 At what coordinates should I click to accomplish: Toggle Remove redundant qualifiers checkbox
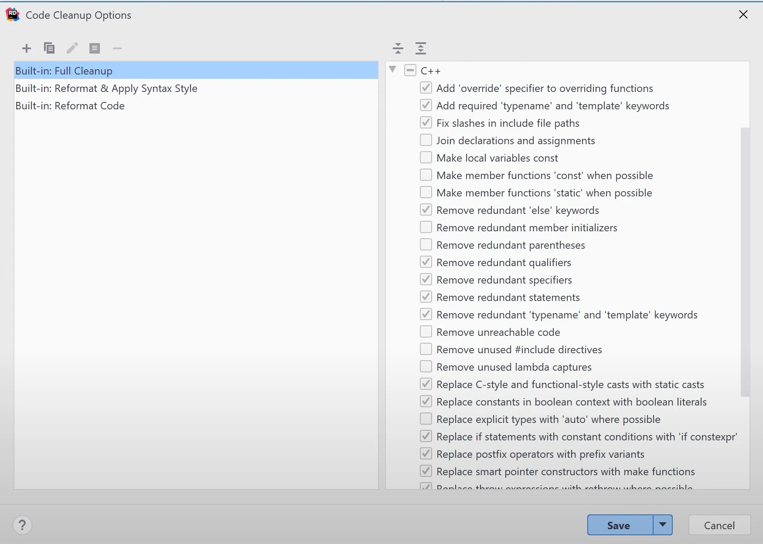point(426,262)
